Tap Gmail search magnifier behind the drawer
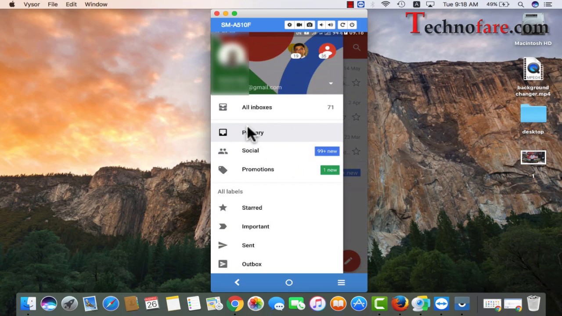Viewport: 562px width, 316px height. 357,47
